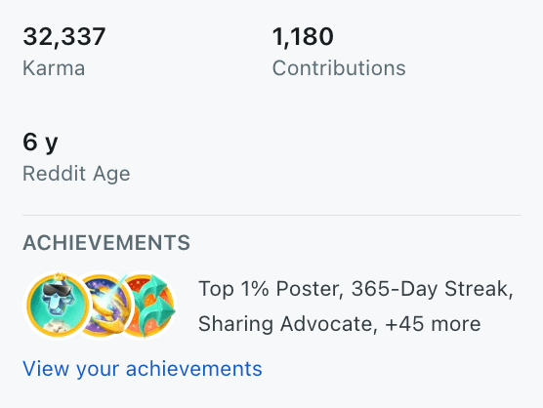543x408 pixels.
Task: Click the Top 1% Poster text
Action: pyautogui.click(x=271, y=289)
